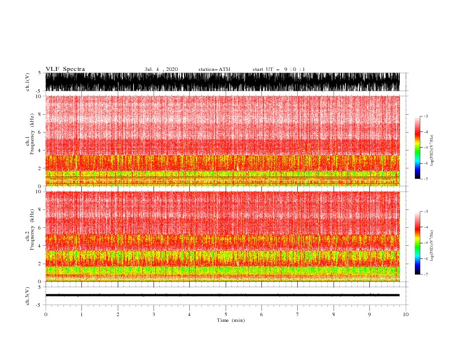This screenshot has width=457, height=353.
Task: Click the time axis tick label "1"
Action: point(81,314)
